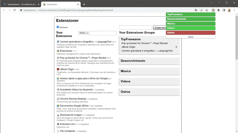Open the Status filter dropdown
The image size is (238, 133).
[x=83, y=33]
